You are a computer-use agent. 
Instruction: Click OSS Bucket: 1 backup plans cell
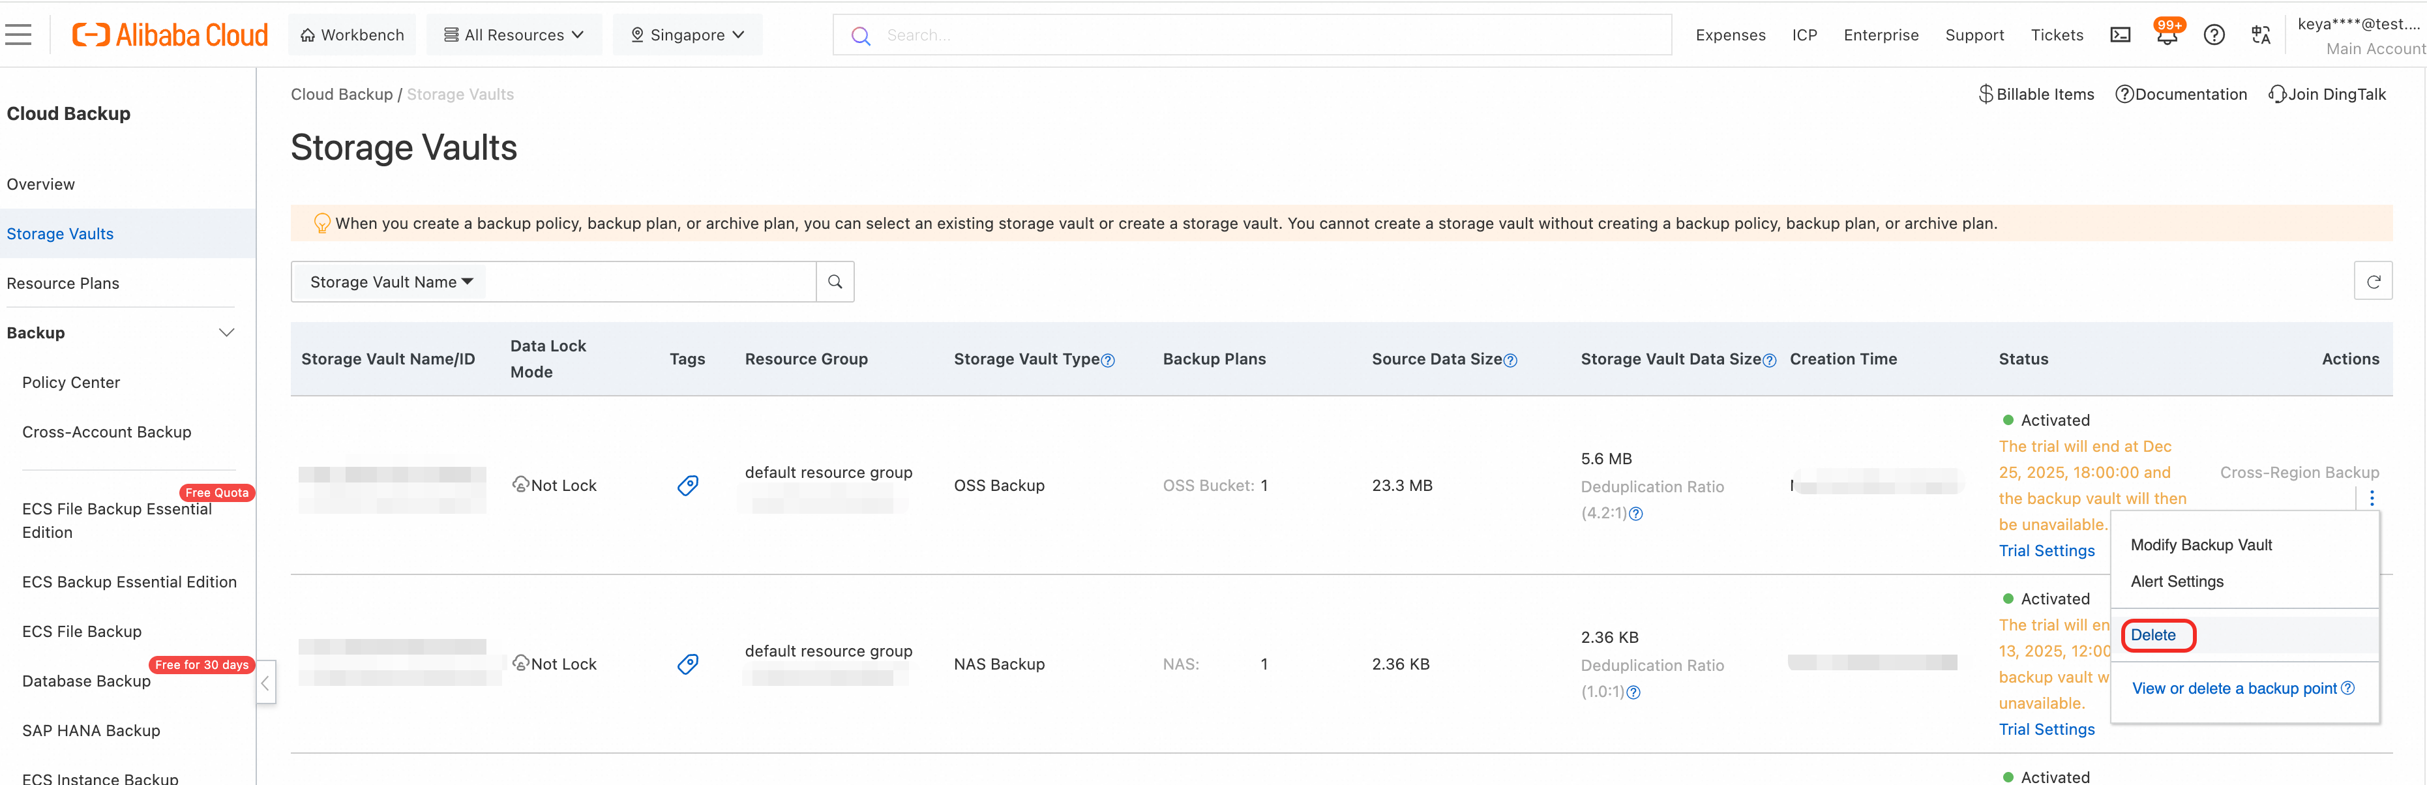coord(1215,485)
